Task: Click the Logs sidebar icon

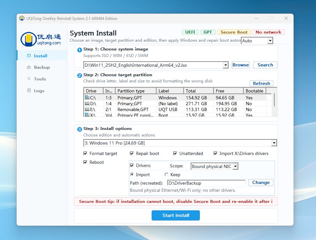Action: click(29, 91)
